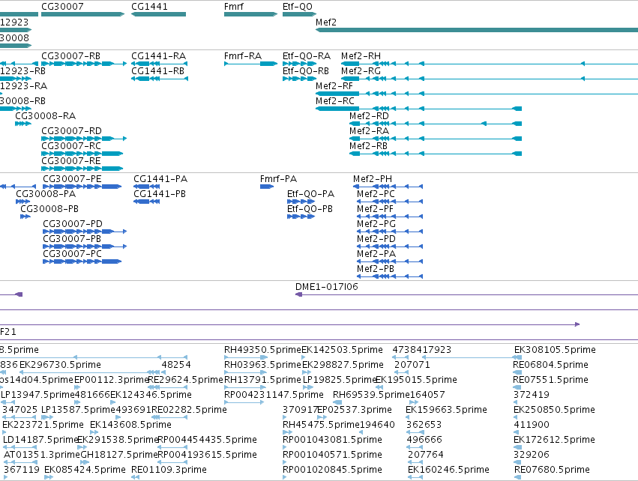Screen dimensions: 638x481
Task: Click the CG30007-PB protein label
Action: tap(72, 240)
